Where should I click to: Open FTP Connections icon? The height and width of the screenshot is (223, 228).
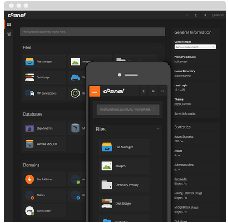coord(29,93)
